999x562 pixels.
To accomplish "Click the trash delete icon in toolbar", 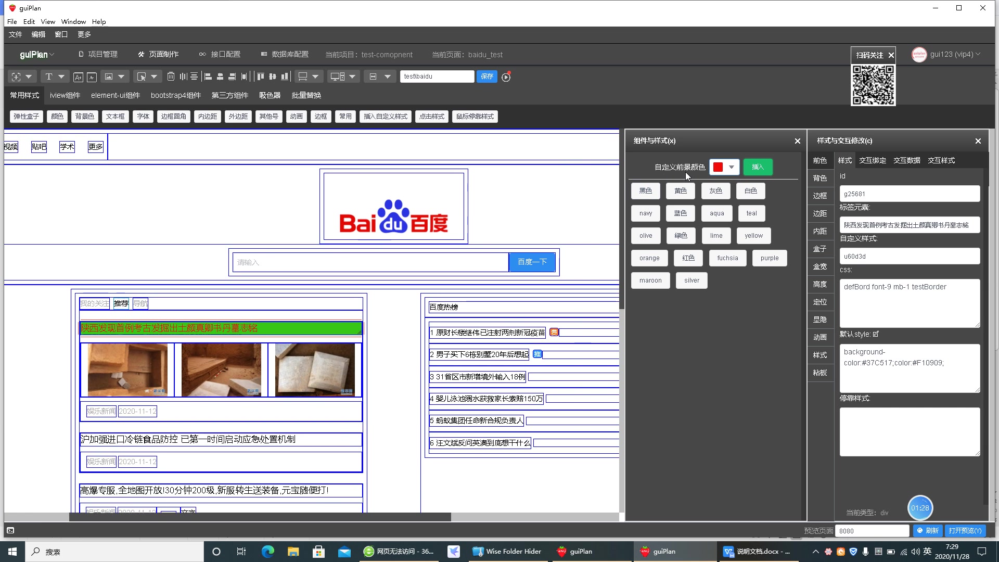I will tap(171, 76).
